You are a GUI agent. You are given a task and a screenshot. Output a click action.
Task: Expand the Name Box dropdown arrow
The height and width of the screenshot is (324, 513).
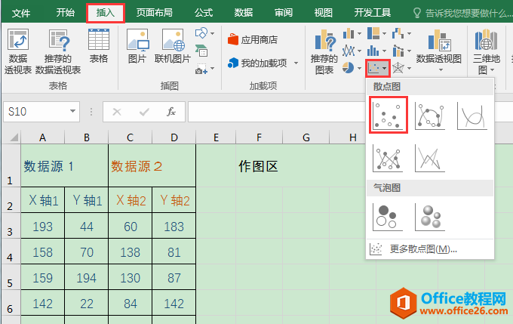coord(72,112)
